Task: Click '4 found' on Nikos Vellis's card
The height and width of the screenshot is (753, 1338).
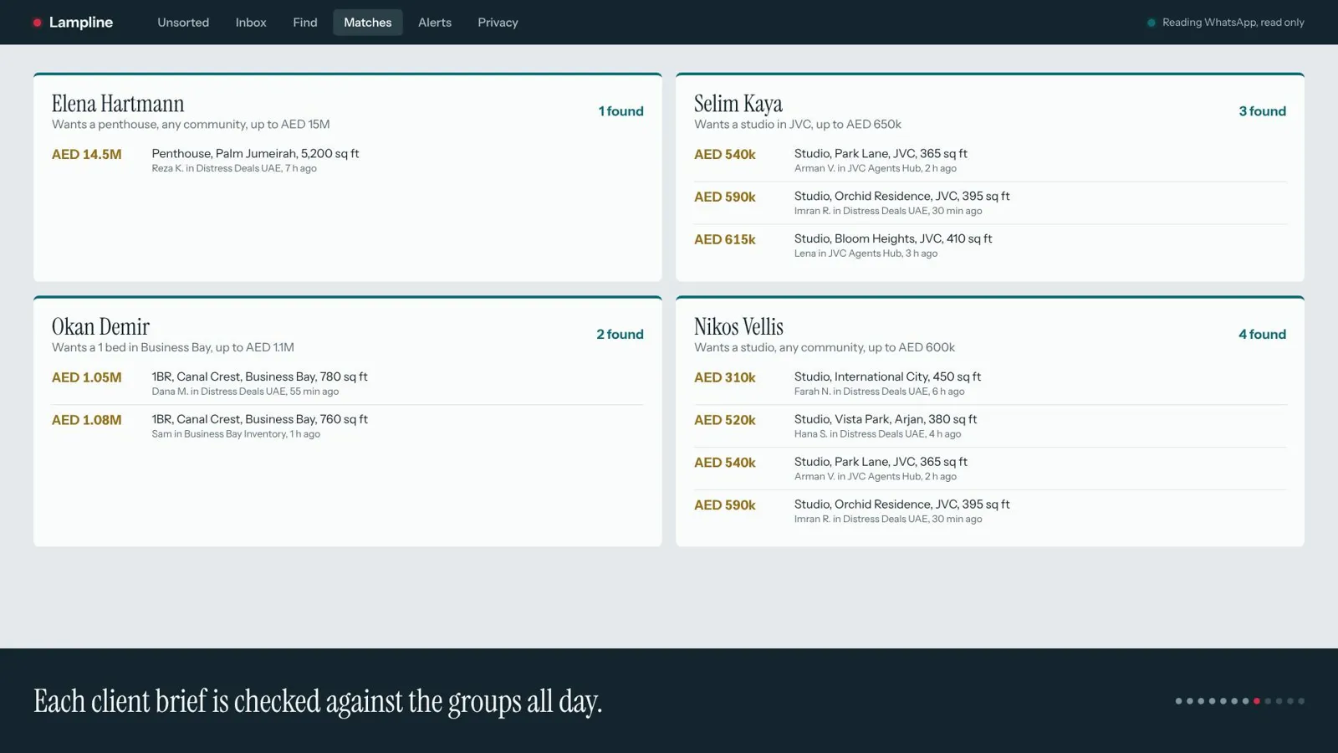Action: [x=1262, y=335]
